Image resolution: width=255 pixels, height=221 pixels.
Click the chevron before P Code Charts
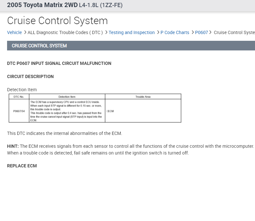coord(158,32)
